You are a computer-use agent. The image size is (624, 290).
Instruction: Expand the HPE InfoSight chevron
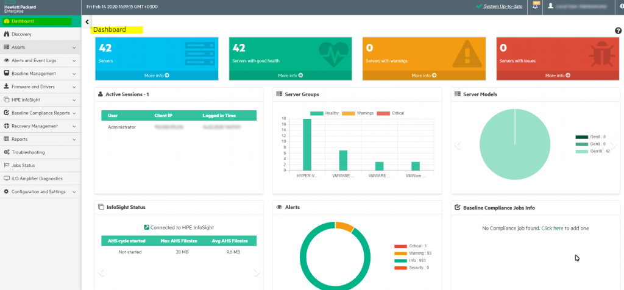pyautogui.click(x=74, y=101)
